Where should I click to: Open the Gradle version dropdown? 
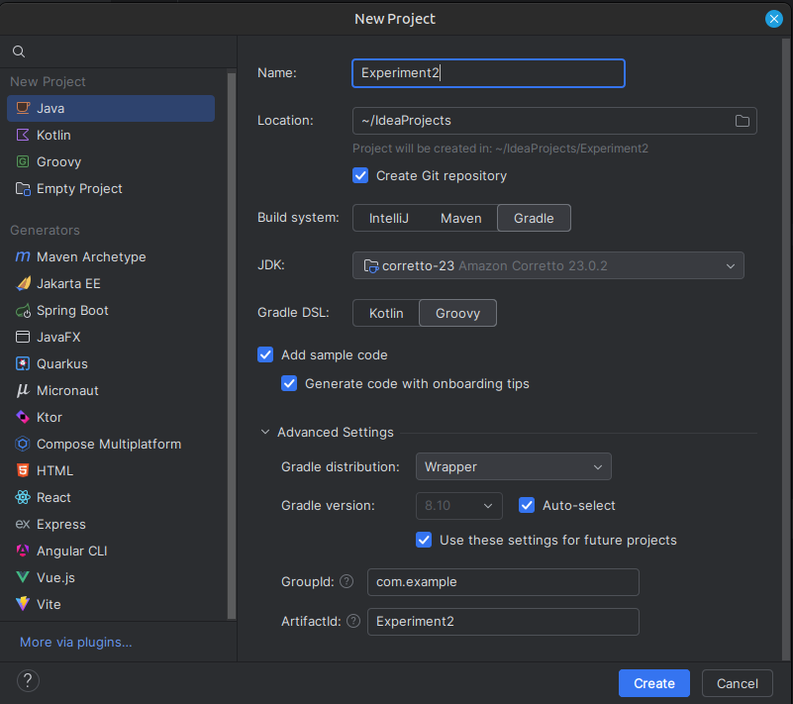click(459, 506)
